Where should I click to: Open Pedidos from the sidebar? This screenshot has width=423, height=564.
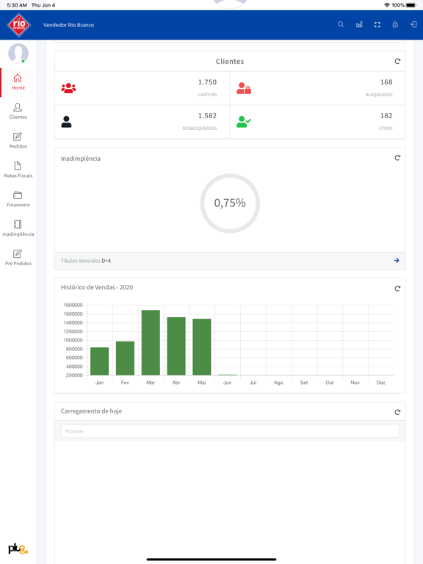tap(18, 140)
